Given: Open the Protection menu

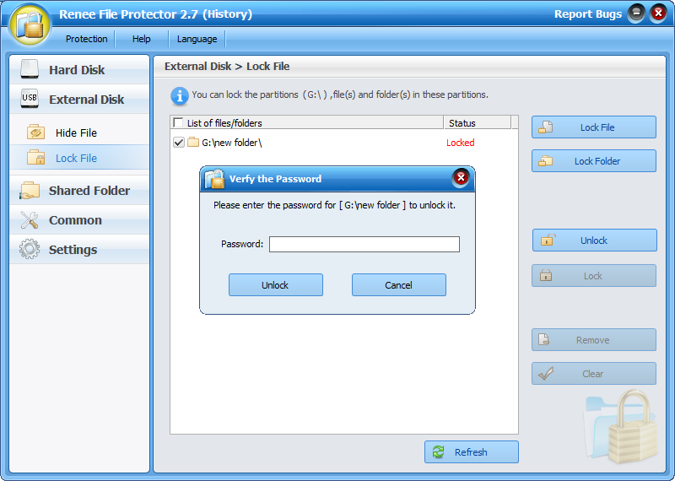Looking at the screenshot, I should click(x=86, y=39).
